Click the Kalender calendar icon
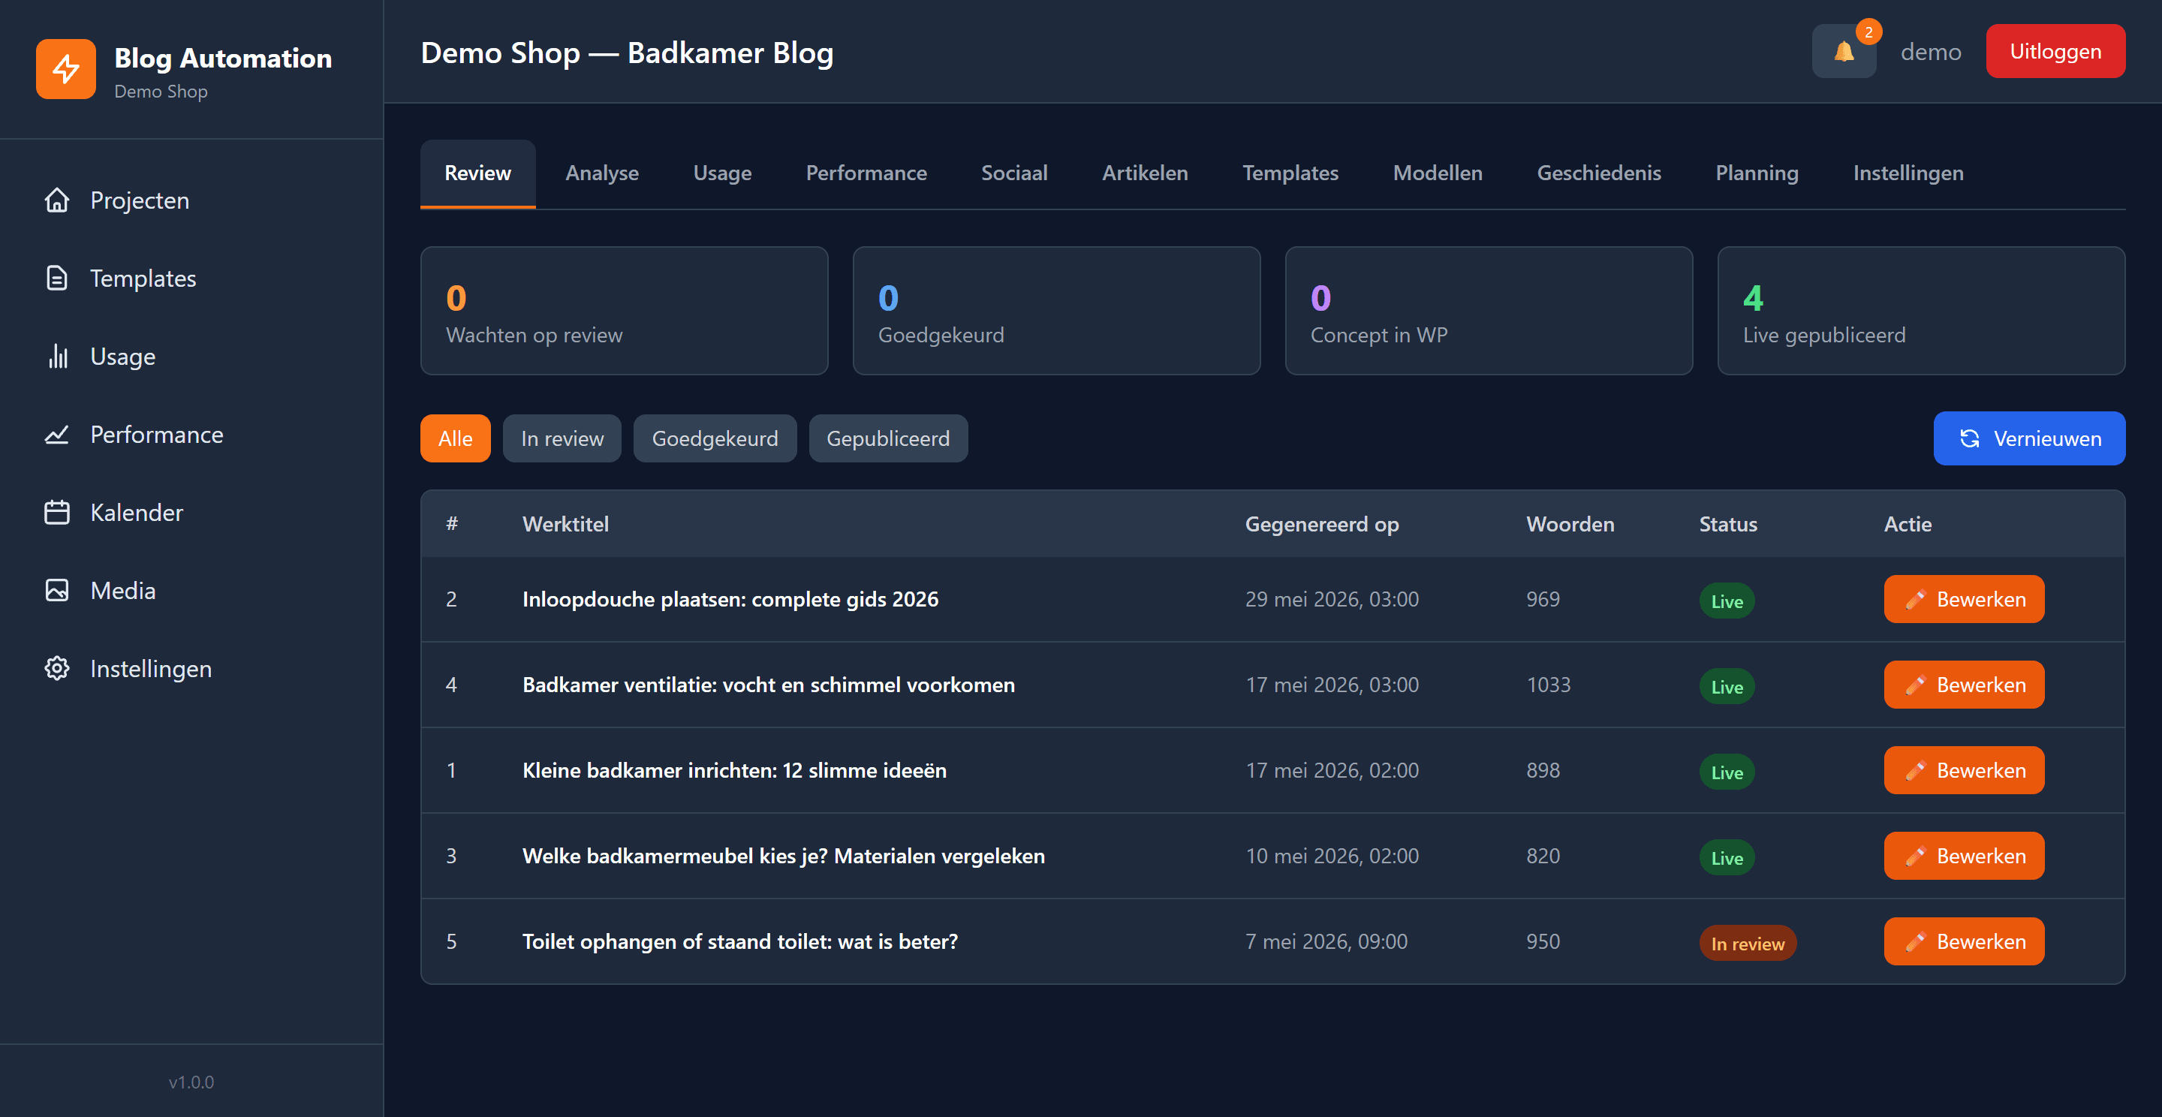 tap(57, 513)
